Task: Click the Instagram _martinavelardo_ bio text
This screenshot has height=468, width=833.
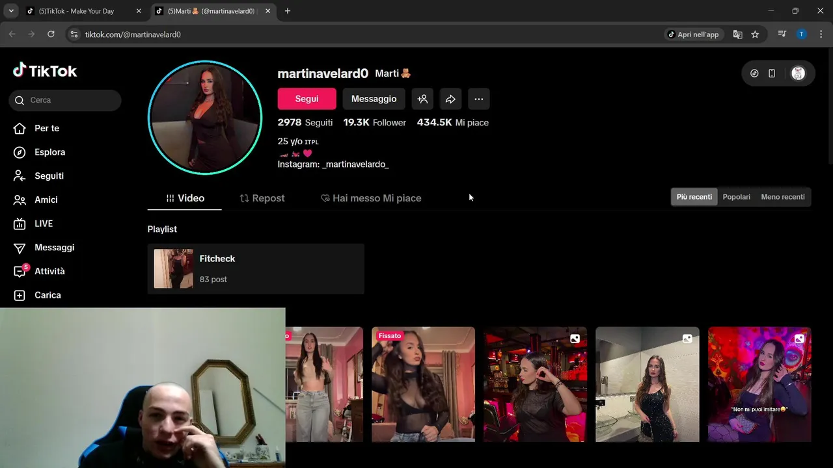Action: [x=333, y=164]
